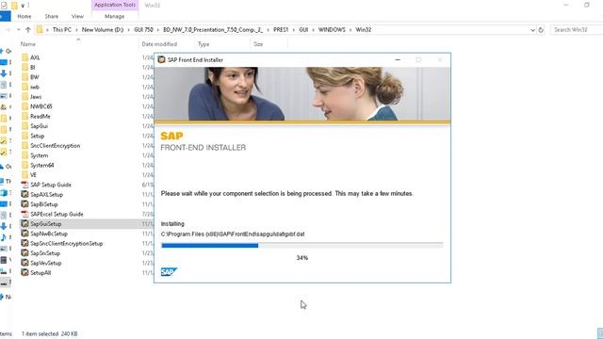Go up one folder level
Image resolution: width=603 pixels, height=339 pixels.
tap(28, 29)
